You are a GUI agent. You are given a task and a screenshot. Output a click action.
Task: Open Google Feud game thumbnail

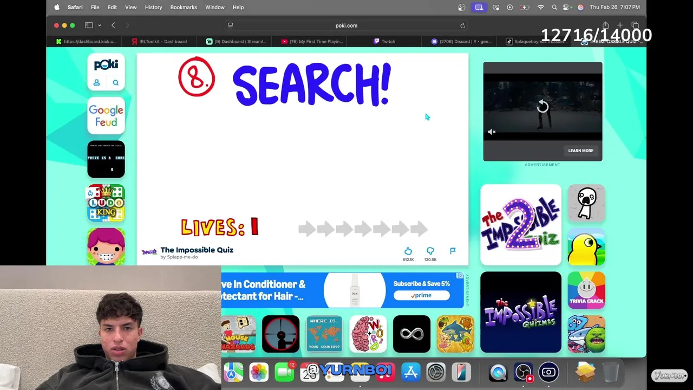point(106,116)
